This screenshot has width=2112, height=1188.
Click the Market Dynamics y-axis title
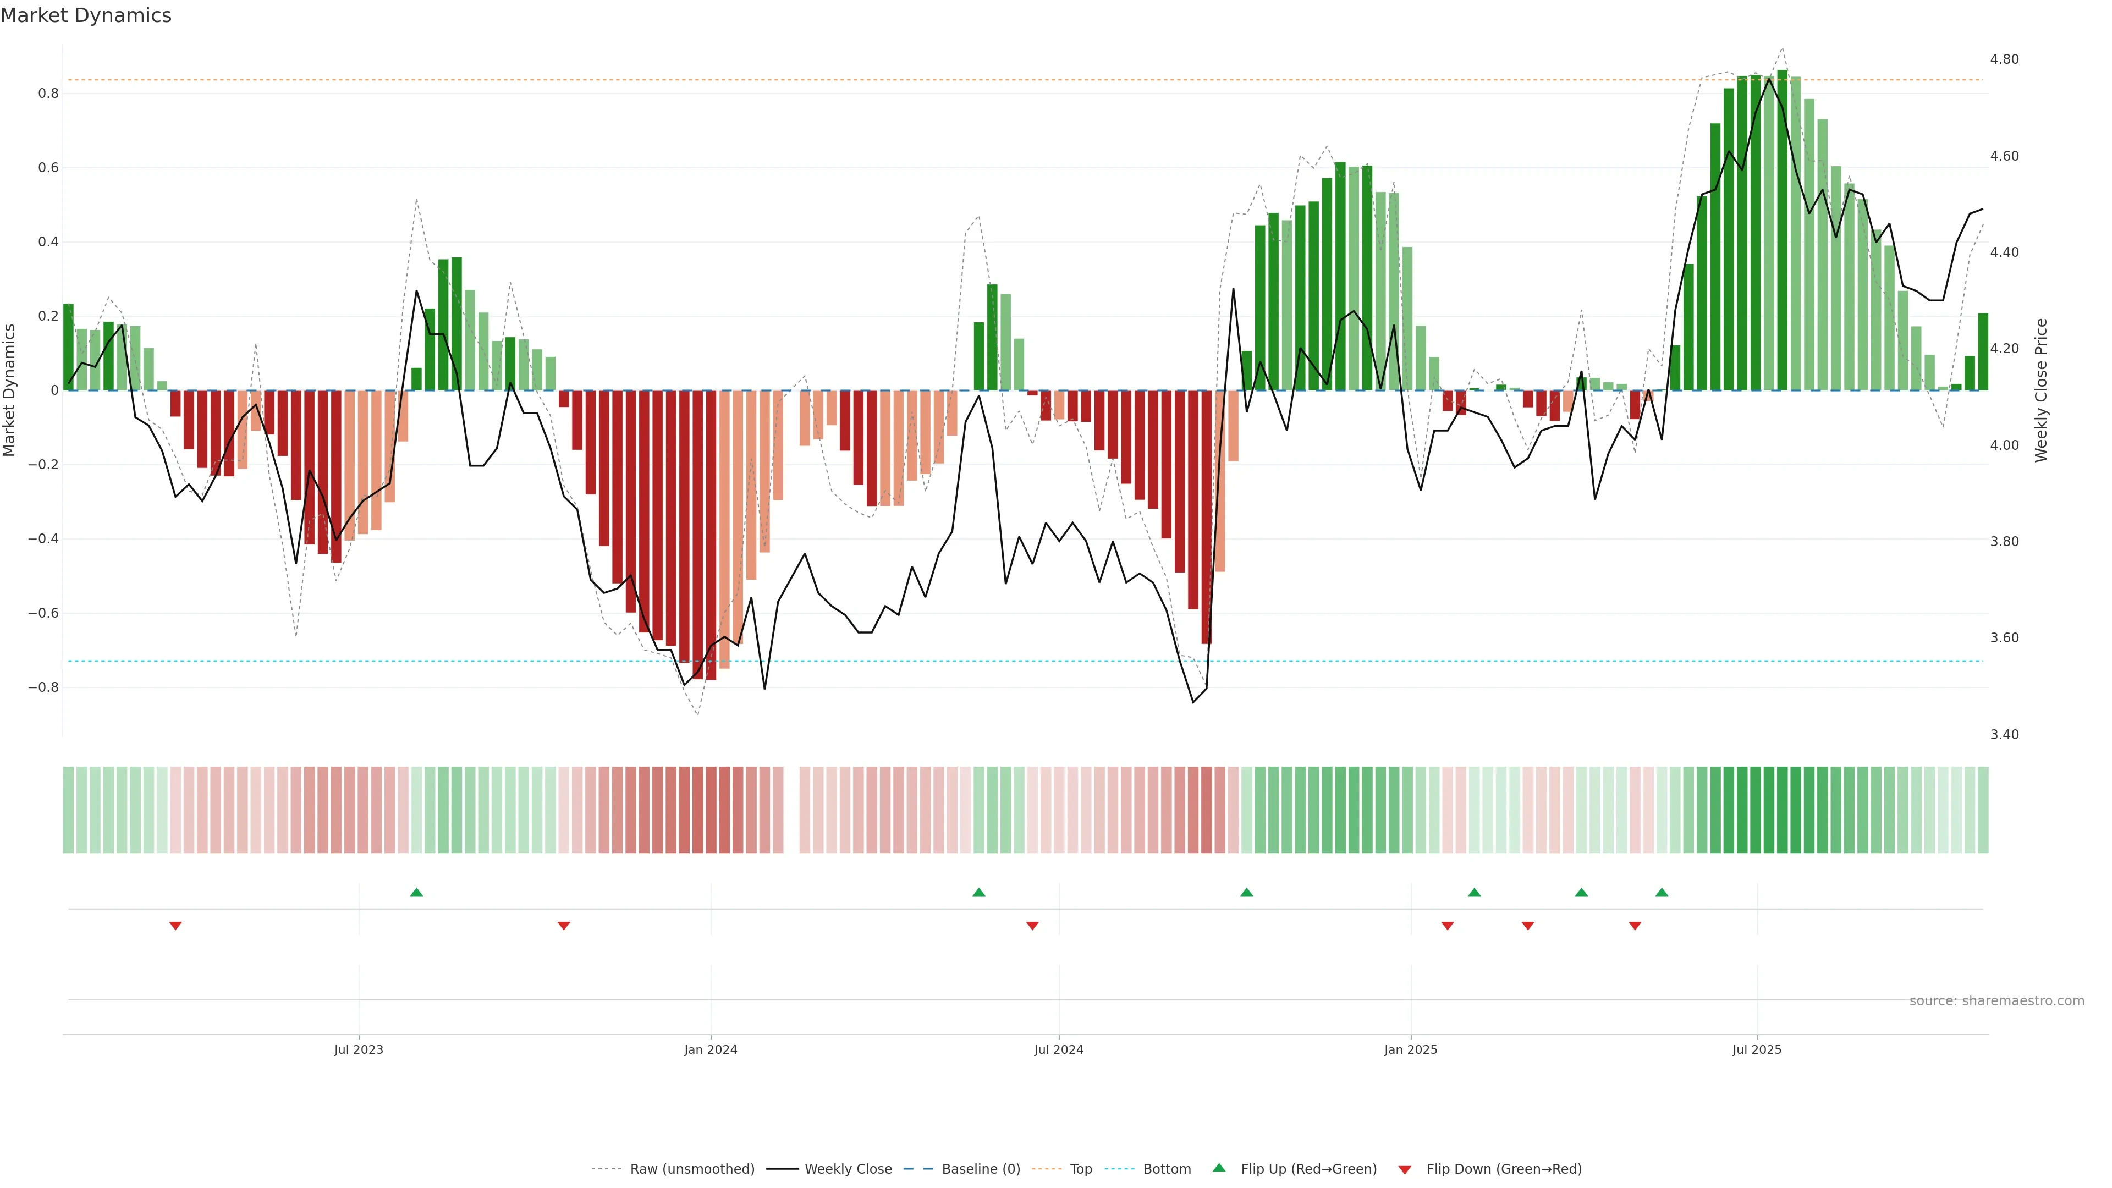[x=10, y=391]
